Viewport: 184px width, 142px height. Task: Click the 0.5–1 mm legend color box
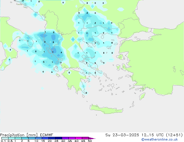tap(12, 138)
